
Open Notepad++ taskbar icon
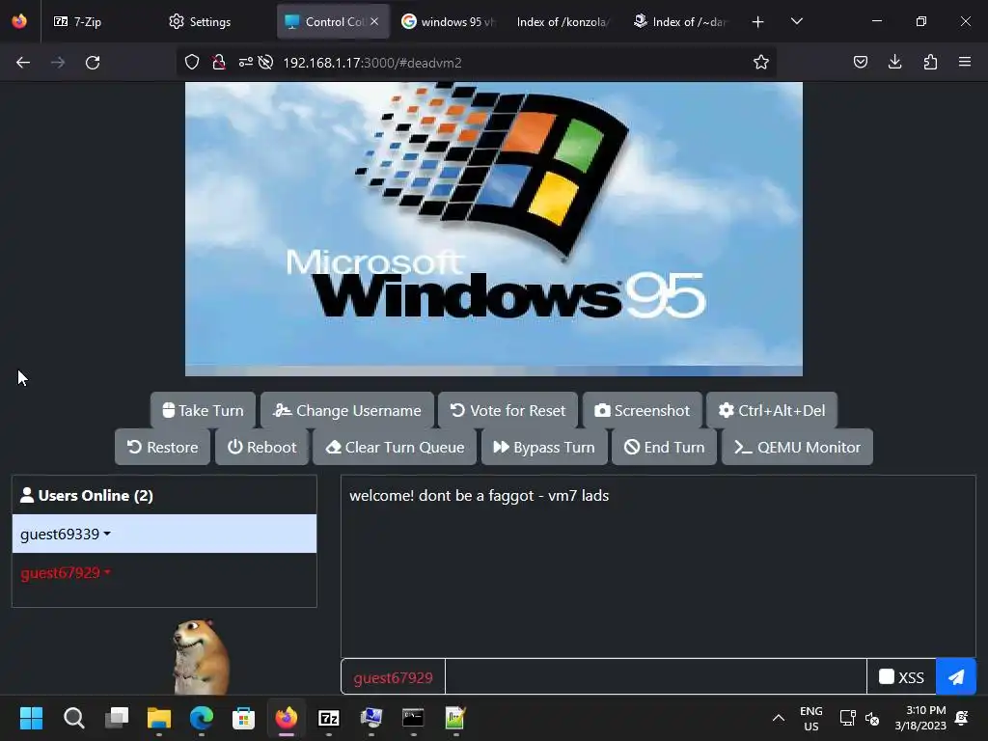click(455, 718)
